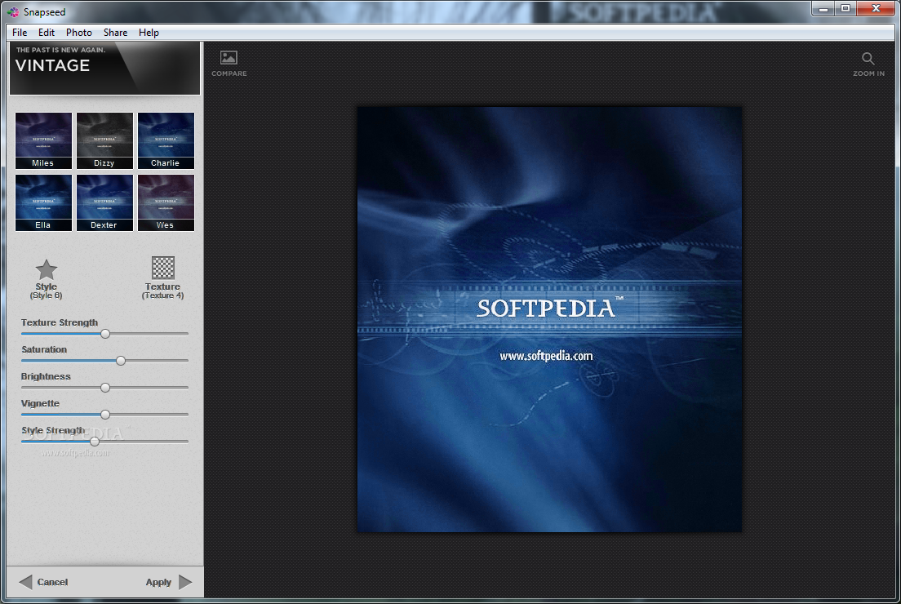
Task: Click the Texture Strength label text
Action: pyautogui.click(x=60, y=322)
